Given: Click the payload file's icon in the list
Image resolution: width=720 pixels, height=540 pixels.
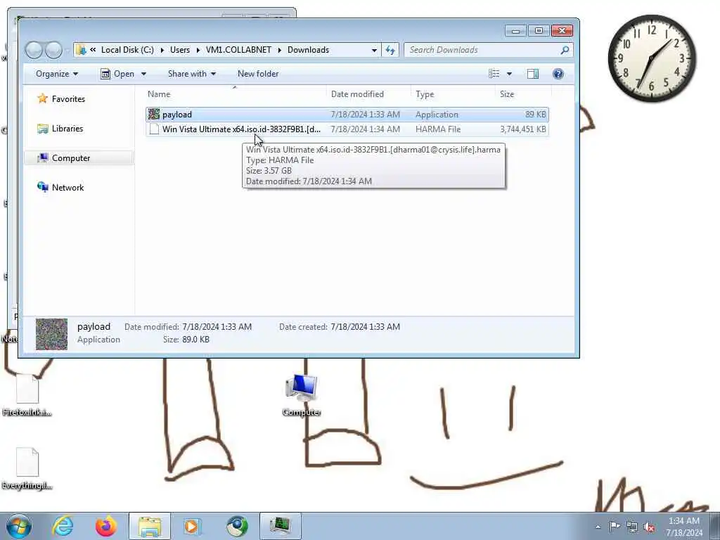Looking at the screenshot, I should tap(154, 115).
